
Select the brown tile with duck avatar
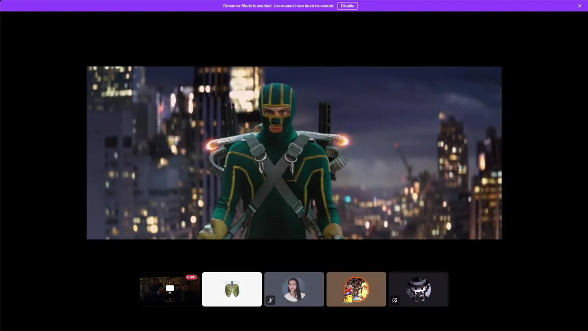click(356, 289)
